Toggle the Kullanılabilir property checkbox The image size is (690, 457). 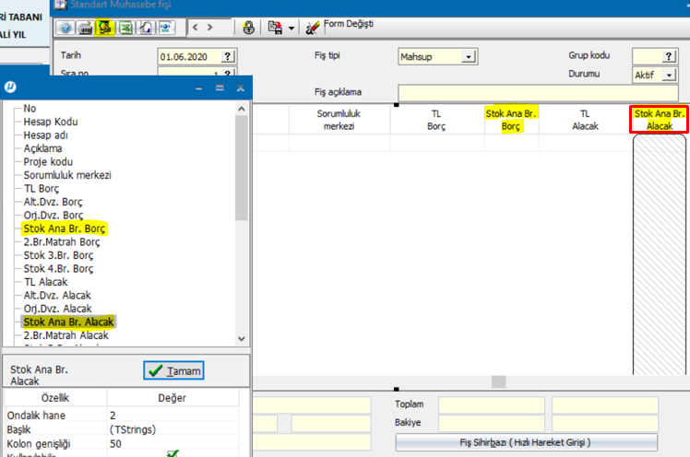172,453
